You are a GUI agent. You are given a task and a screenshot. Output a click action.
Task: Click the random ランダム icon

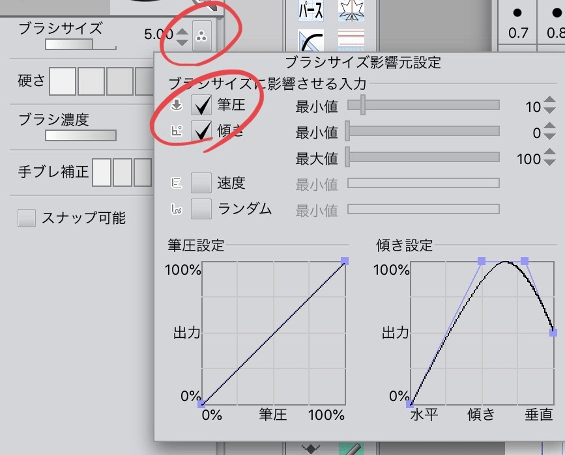tap(176, 209)
